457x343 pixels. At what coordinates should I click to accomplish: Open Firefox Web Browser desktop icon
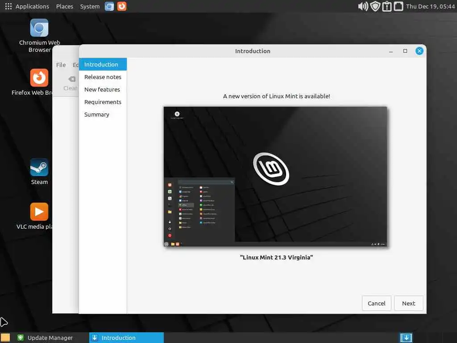(x=39, y=78)
